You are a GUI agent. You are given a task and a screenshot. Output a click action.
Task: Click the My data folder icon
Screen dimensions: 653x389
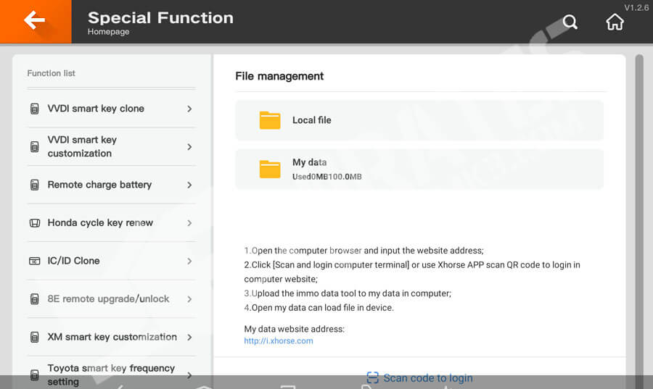click(270, 169)
